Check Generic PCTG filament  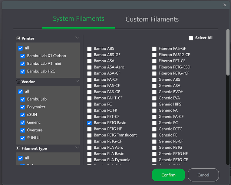click(x=154, y=129)
